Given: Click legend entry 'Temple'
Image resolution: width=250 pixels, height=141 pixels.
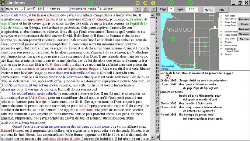Looking at the screenshot, I should pos(228,54).
